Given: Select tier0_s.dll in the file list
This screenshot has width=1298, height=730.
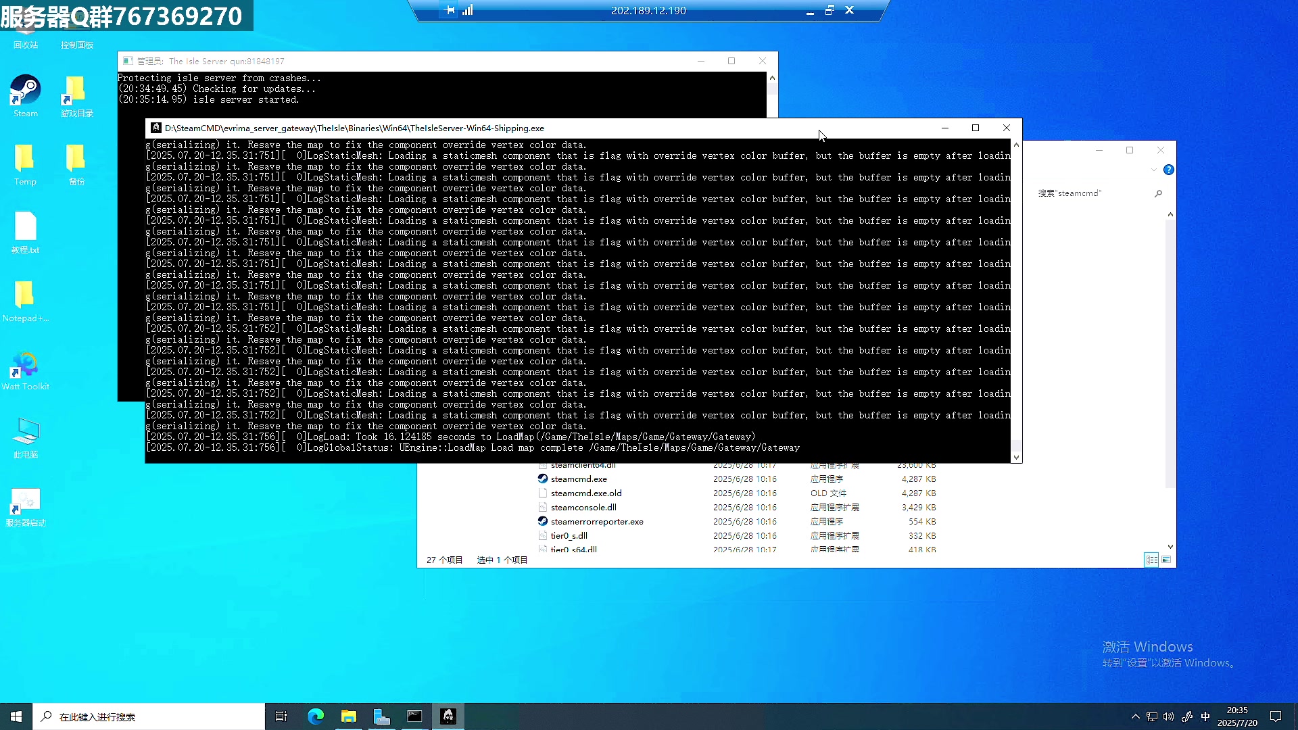Looking at the screenshot, I should [x=569, y=535].
